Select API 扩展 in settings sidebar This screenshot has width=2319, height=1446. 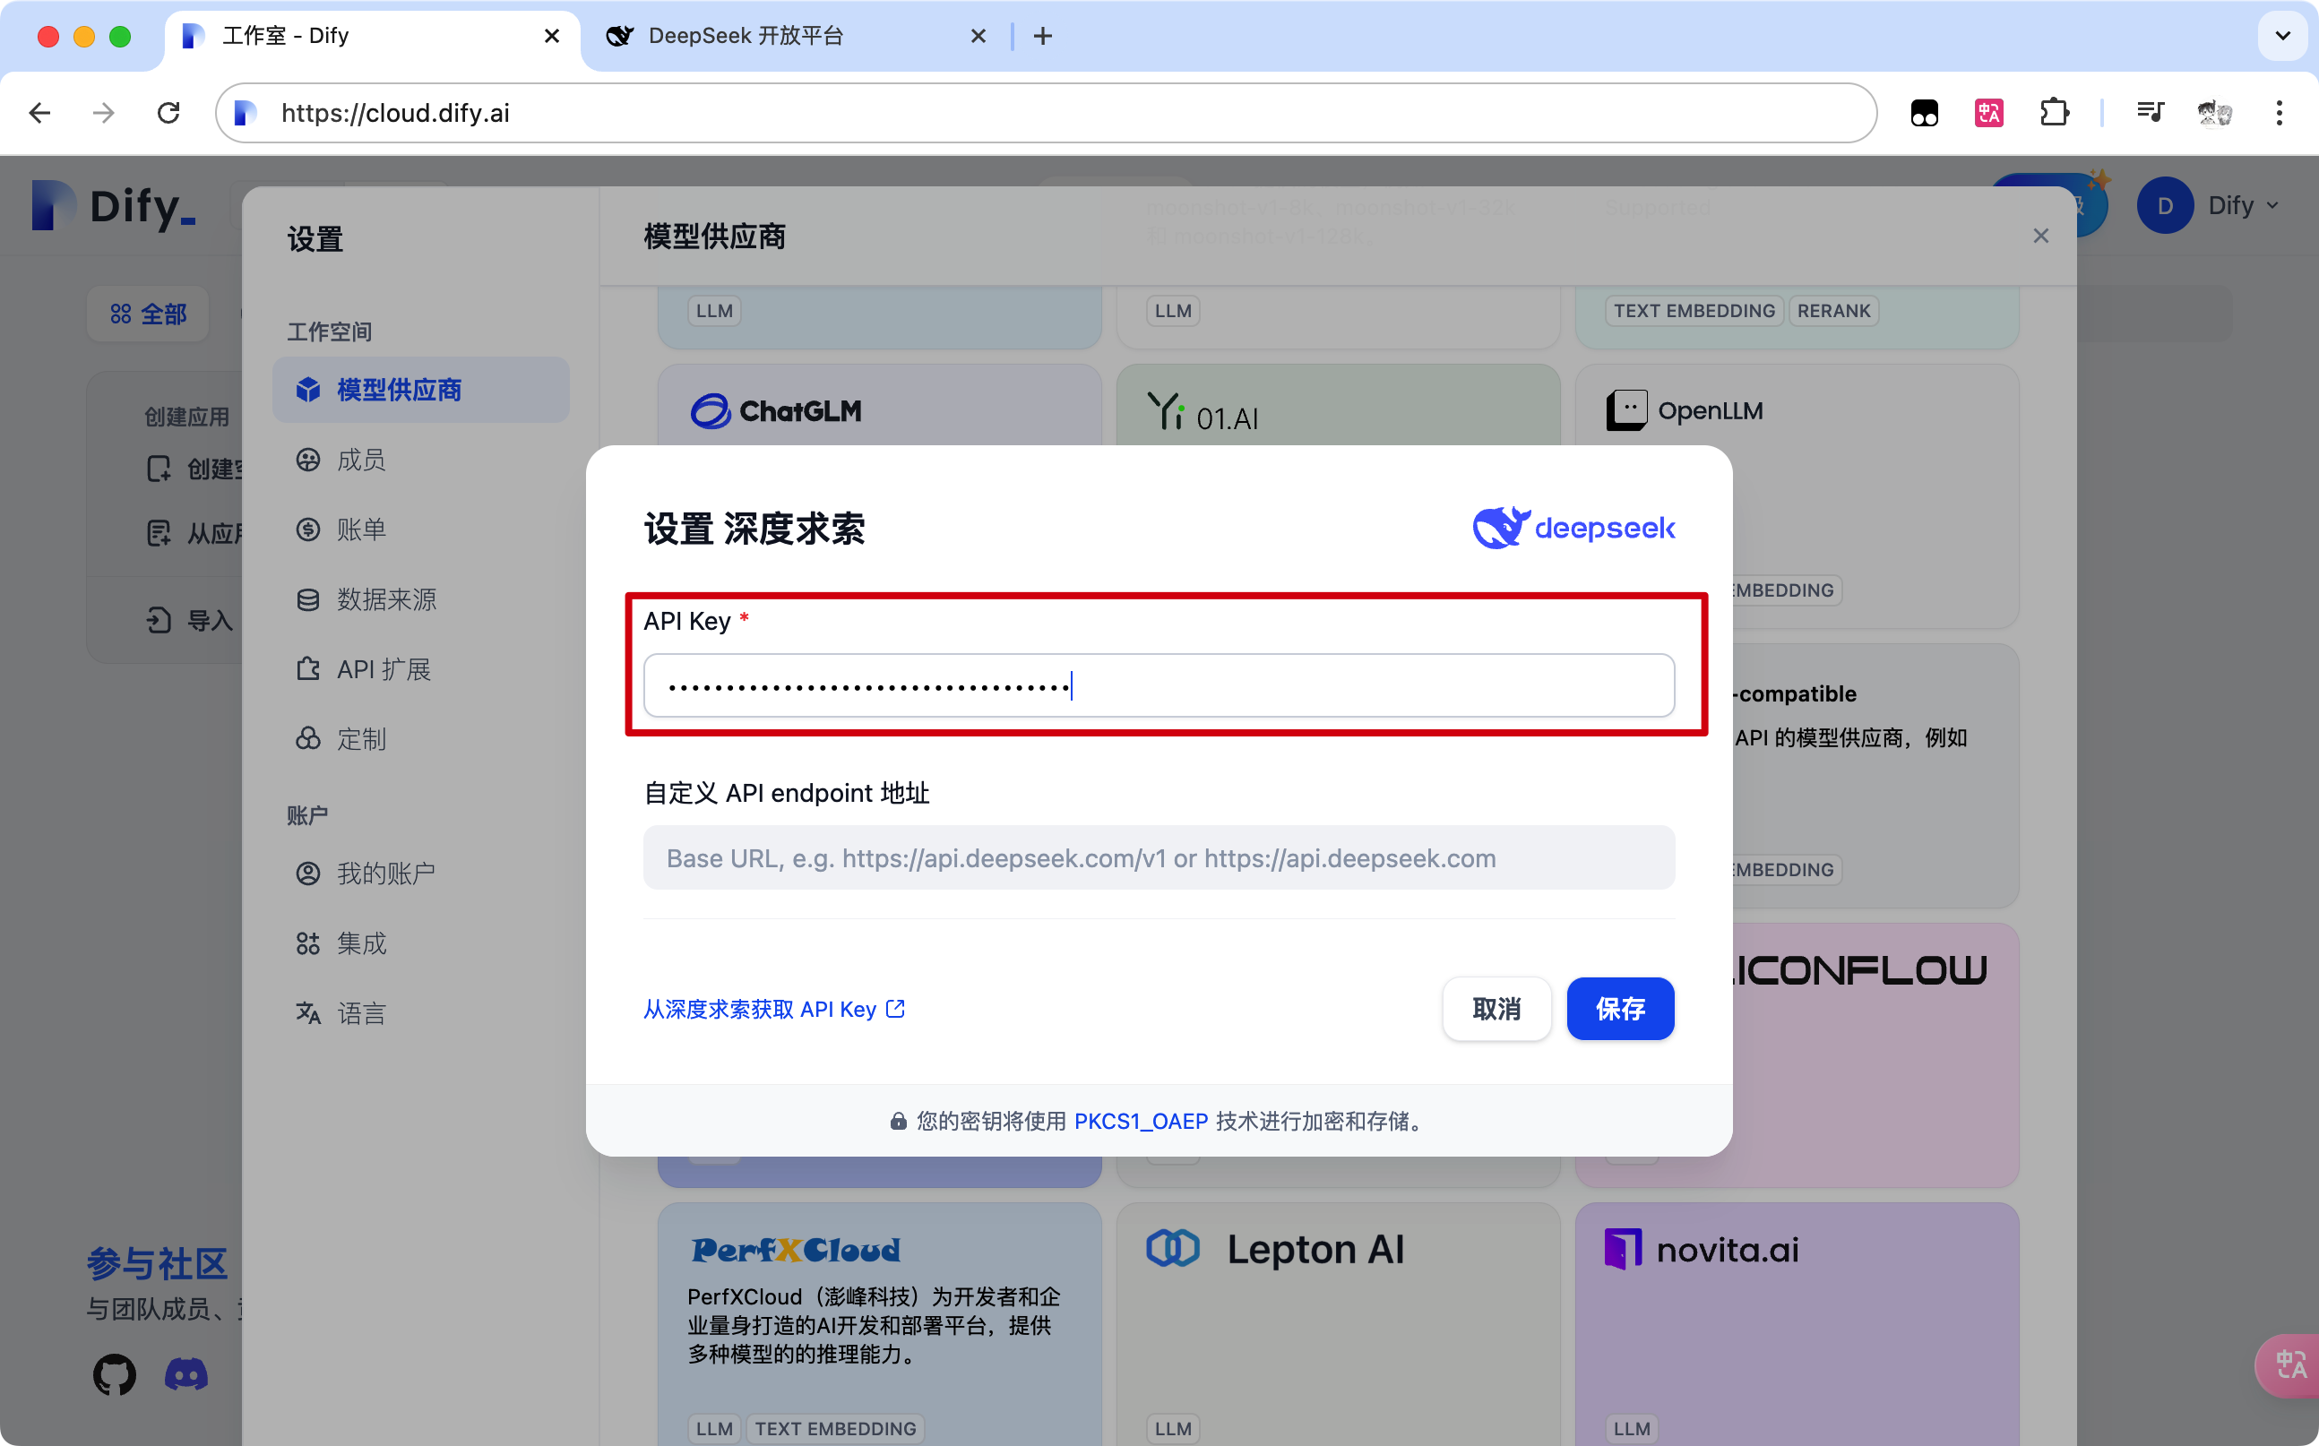421,669
